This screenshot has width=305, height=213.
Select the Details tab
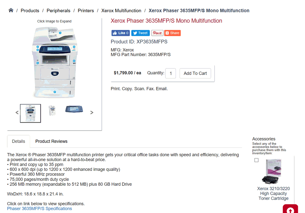[x=19, y=141]
